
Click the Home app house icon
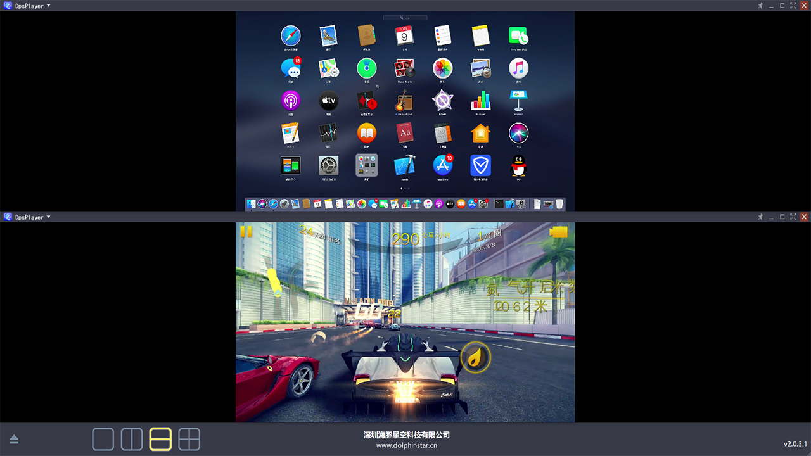click(x=480, y=133)
